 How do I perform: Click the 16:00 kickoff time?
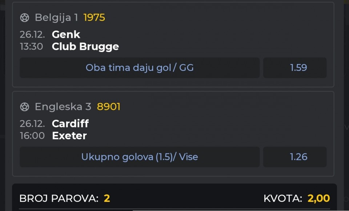32,136
